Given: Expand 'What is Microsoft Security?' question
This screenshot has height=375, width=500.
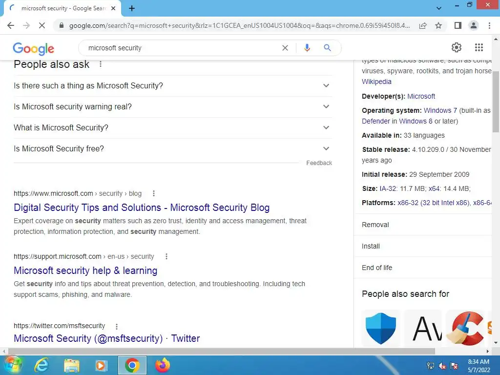Looking at the screenshot, I should click(x=173, y=128).
